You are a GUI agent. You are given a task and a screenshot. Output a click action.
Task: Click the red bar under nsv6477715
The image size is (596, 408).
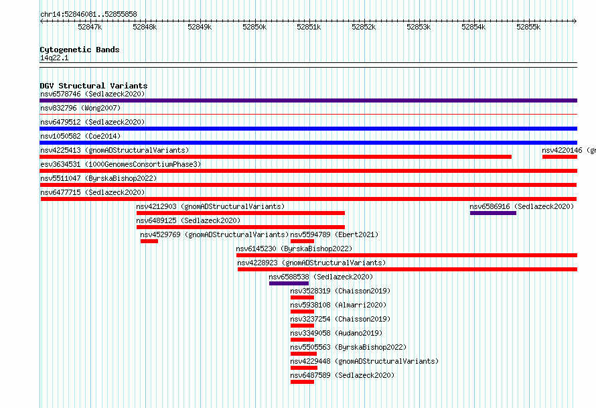click(309, 199)
